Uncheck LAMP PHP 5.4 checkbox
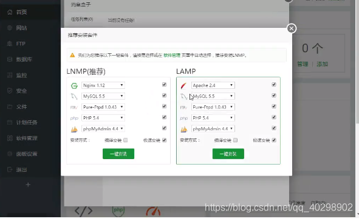 tap(274, 117)
